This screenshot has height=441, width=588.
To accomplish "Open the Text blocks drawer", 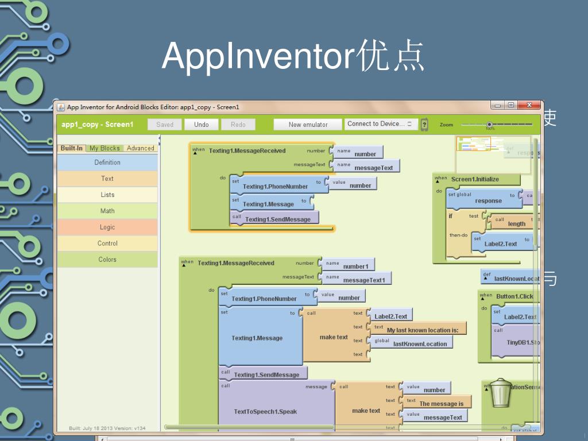I will point(107,179).
